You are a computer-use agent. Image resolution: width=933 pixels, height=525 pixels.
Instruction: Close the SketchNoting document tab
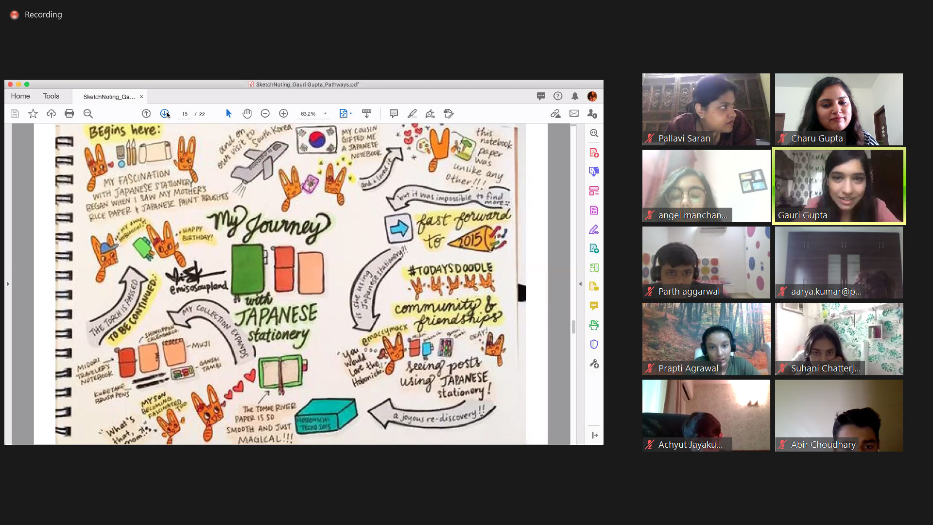click(x=141, y=97)
